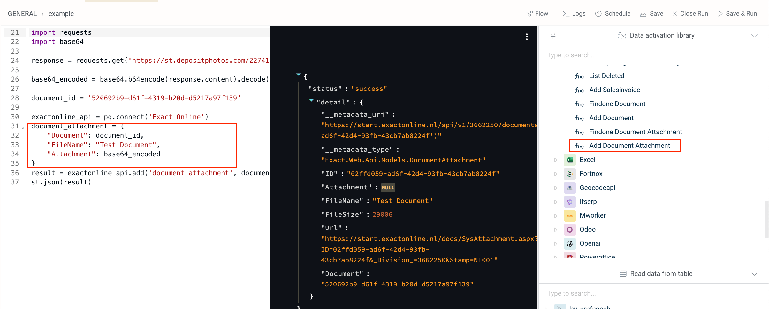The height and width of the screenshot is (309, 769).
Task: Save the script
Action: click(651, 13)
